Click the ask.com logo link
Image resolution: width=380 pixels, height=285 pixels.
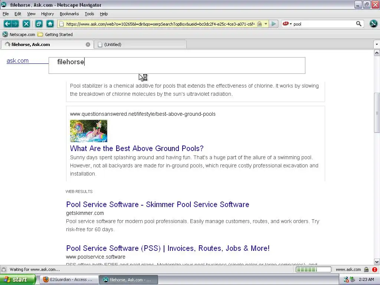coord(17,60)
